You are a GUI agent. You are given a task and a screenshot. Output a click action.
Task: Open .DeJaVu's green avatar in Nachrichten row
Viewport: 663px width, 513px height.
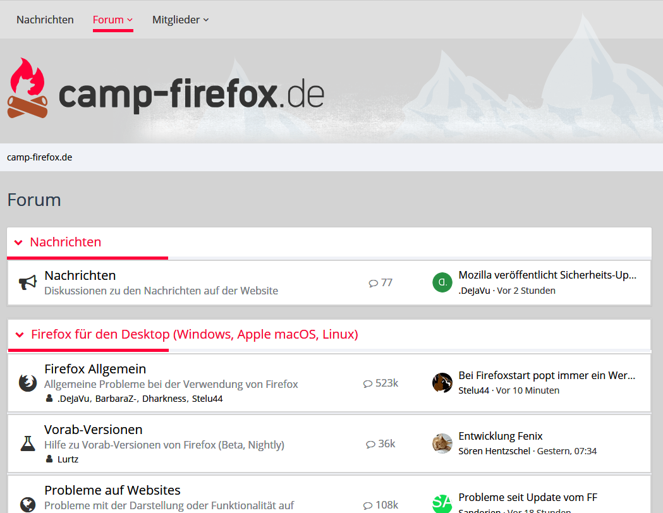click(442, 282)
